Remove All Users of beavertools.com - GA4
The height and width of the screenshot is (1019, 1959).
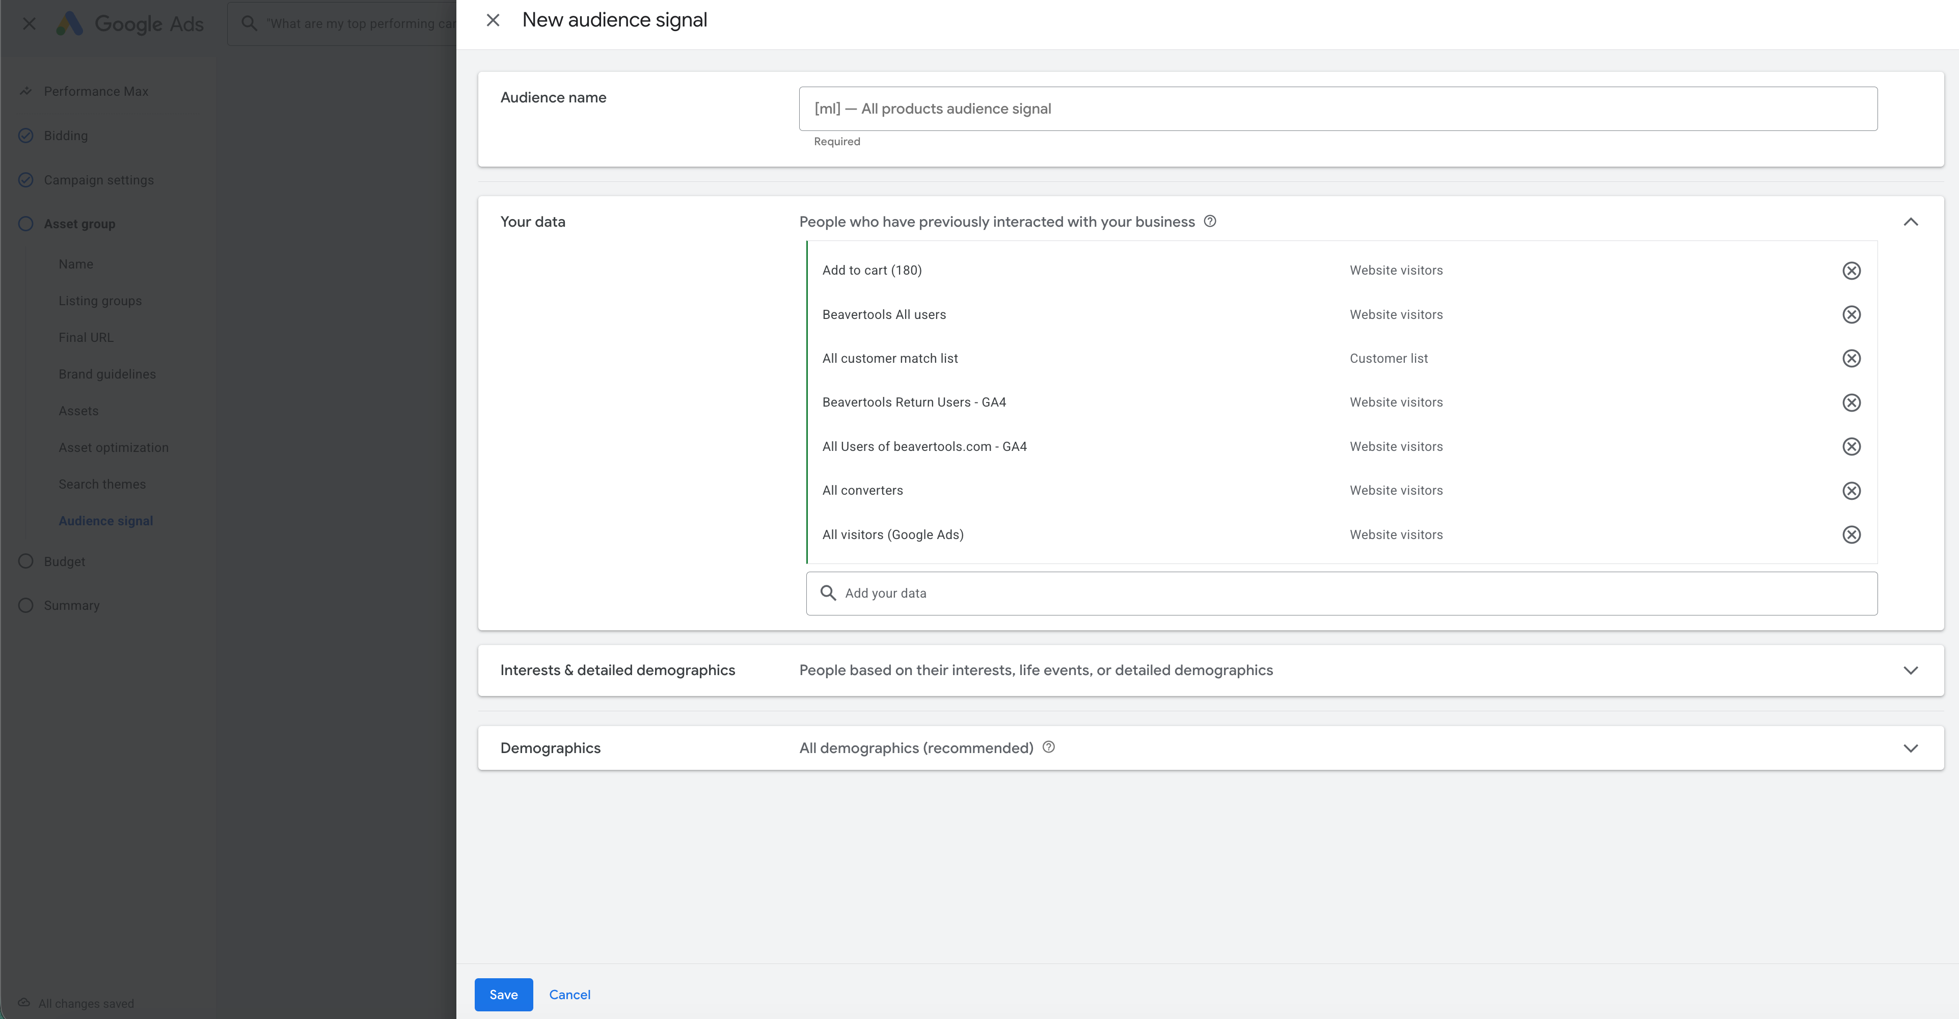click(1851, 446)
